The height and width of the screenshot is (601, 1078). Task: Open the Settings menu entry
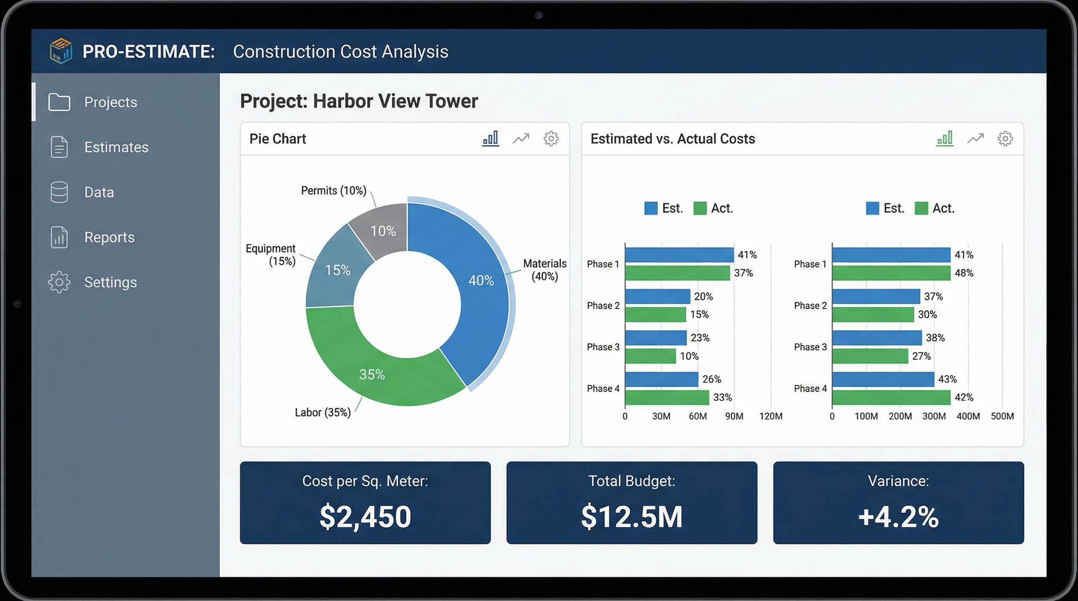point(110,282)
